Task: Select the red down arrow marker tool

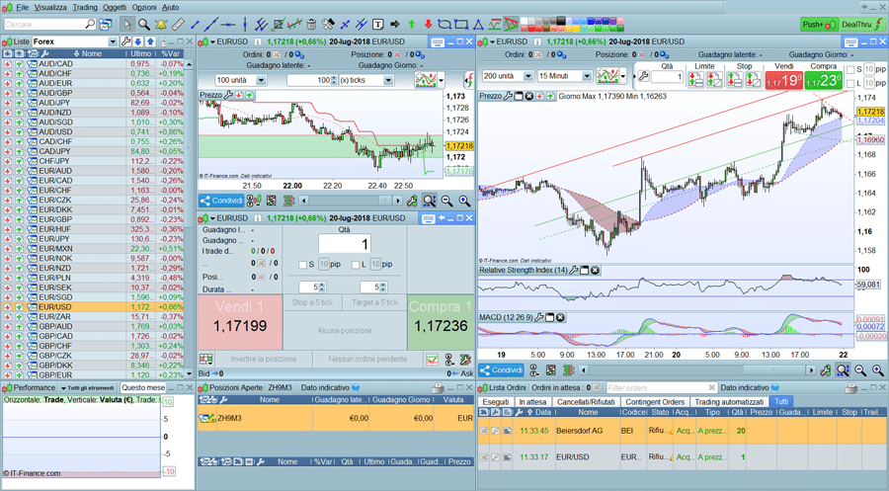Action: [428, 25]
